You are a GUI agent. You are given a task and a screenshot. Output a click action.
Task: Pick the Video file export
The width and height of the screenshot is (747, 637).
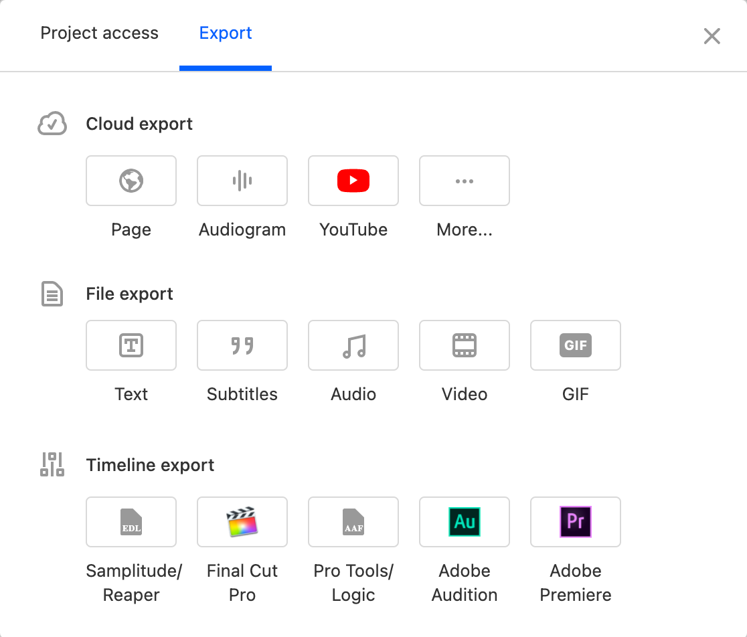tap(465, 345)
